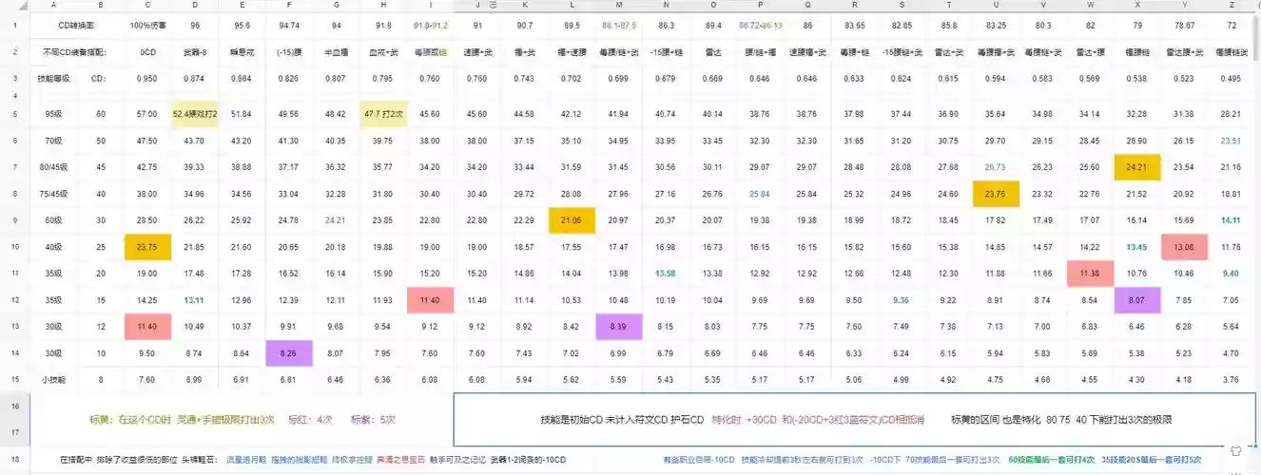Click the yellow '52.4狭戏打2' cell
1261x475 pixels.
point(195,114)
